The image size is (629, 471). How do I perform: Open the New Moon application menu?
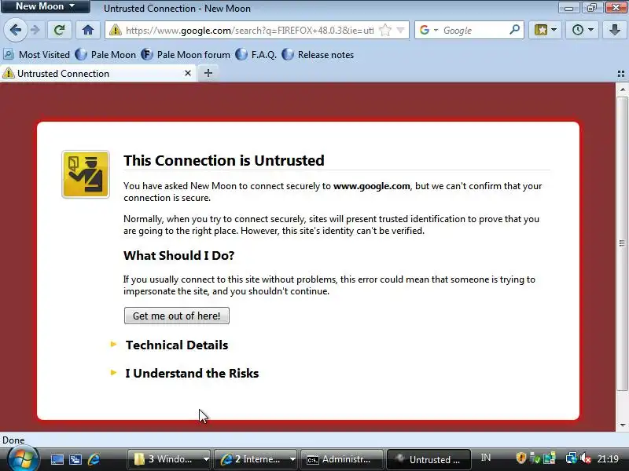click(x=45, y=6)
